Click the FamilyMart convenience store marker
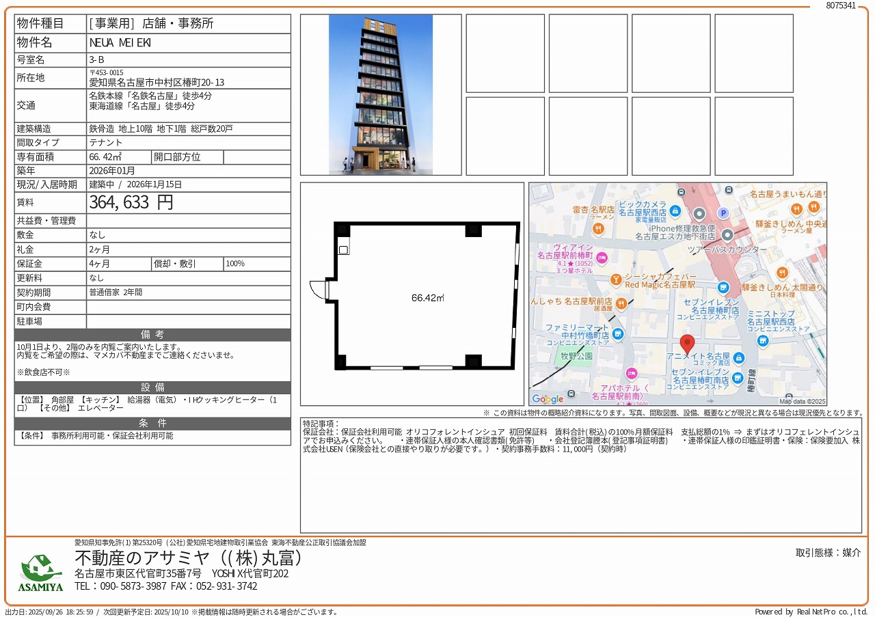The height and width of the screenshot is (617, 875). (x=618, y=333)
